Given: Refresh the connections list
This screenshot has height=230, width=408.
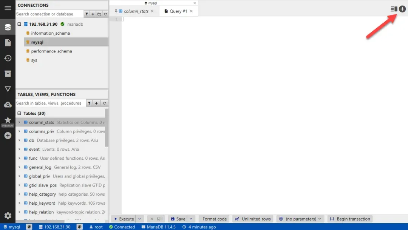Looking at the screenshot, I should pyautogui.click(x=105, y=14).
